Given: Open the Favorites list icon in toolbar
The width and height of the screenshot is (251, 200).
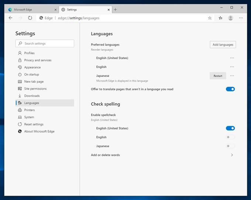Looking at the screenshot, I should pyautogui.click(x=220, y=18).
